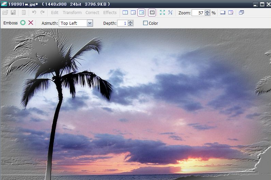This screenshot has height=180, width=271.
Task: Enable the Color checkbox
Action: point(145,23)
